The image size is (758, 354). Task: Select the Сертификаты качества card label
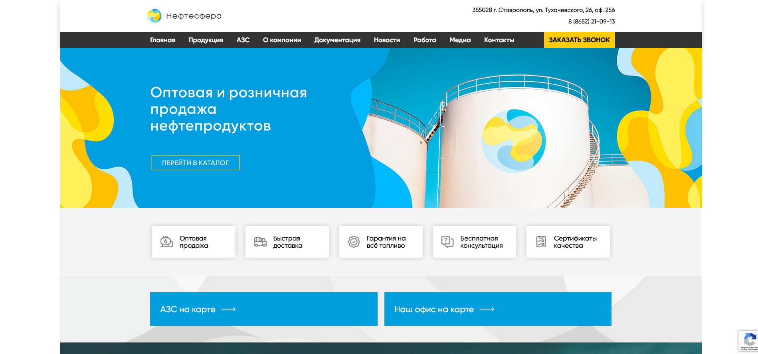click(x=575, y=242)
